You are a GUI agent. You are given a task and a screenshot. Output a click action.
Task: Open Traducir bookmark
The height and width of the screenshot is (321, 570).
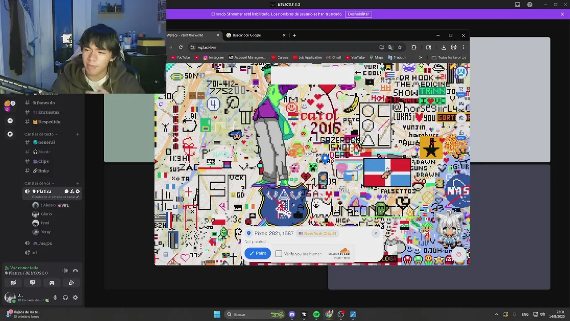point(397,58)
